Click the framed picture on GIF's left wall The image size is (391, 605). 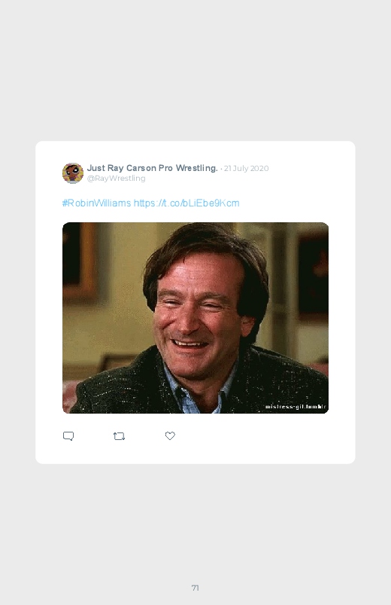(79, 261)
